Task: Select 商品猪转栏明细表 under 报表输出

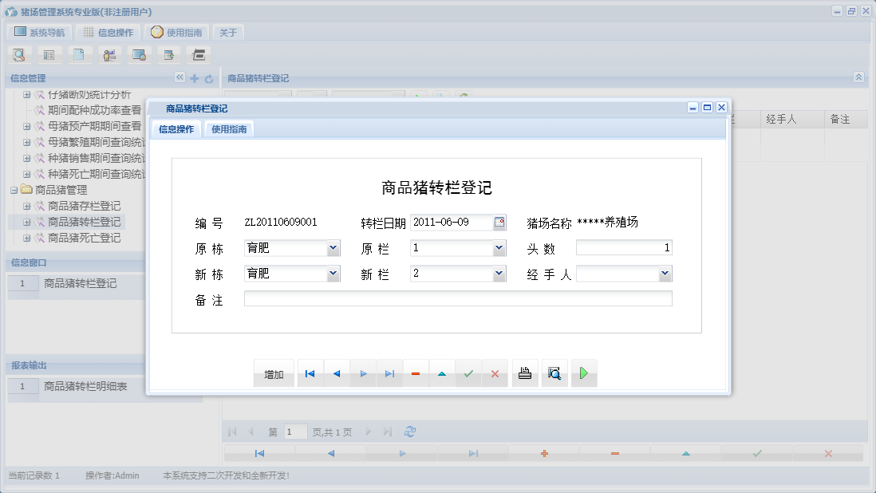Action: (88, 386)
